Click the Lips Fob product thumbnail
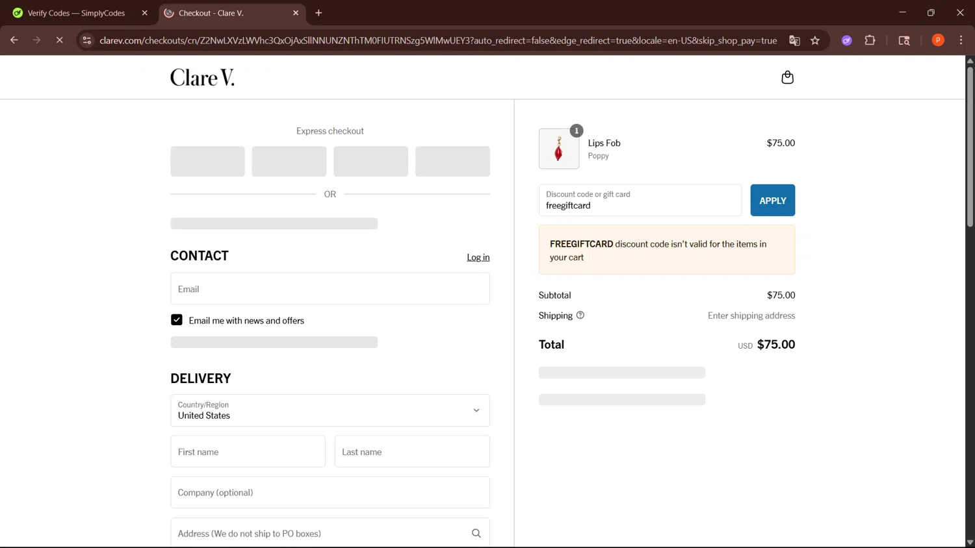 [559, 149]
